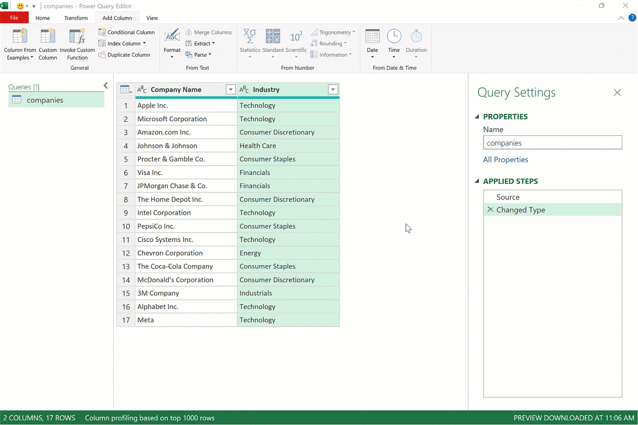Open Company Name column filter dropdown
638x425 pixels.
231,90
